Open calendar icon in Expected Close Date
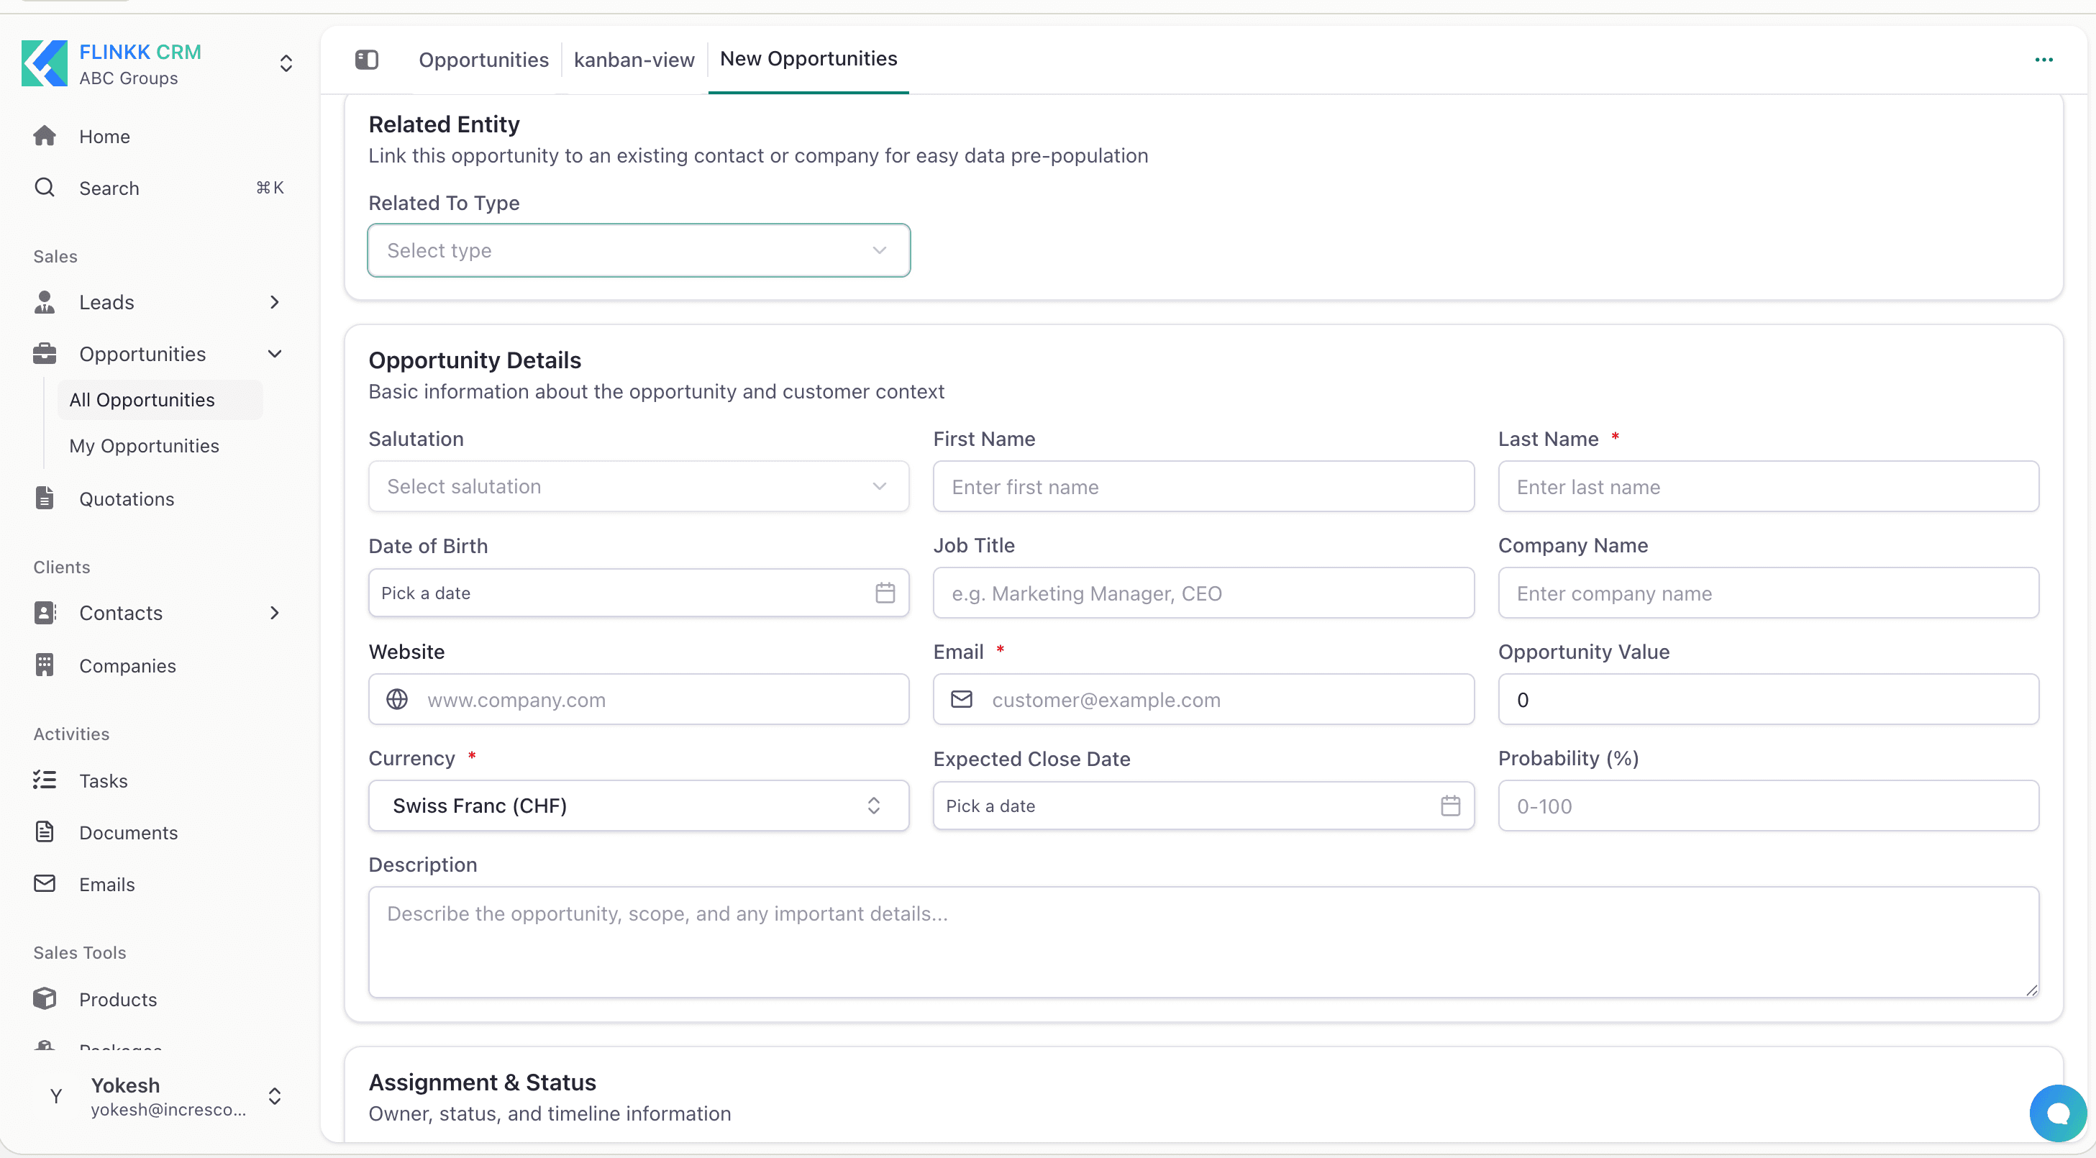This screenshot has height=1158, width=2096. (x=1451, y=806)
